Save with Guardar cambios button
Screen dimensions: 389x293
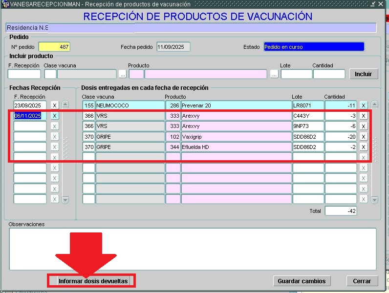tap(302, 281)
